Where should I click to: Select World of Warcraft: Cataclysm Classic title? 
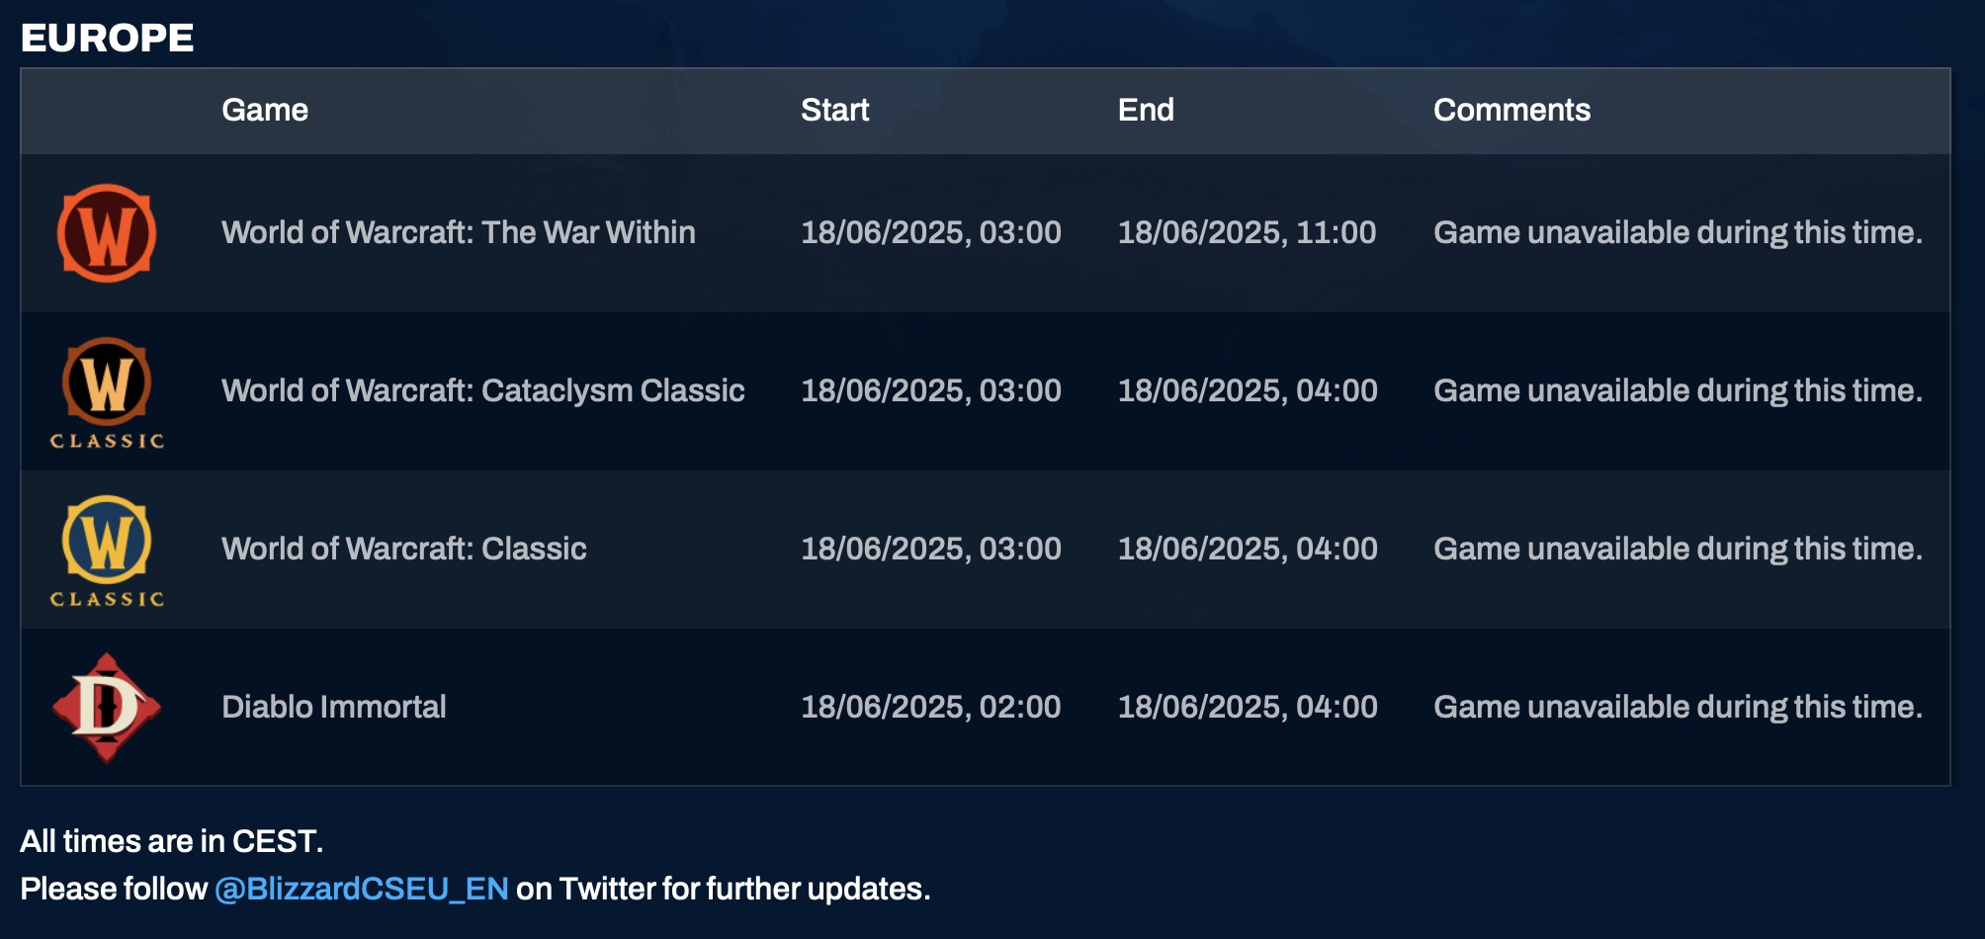[483, 390]
